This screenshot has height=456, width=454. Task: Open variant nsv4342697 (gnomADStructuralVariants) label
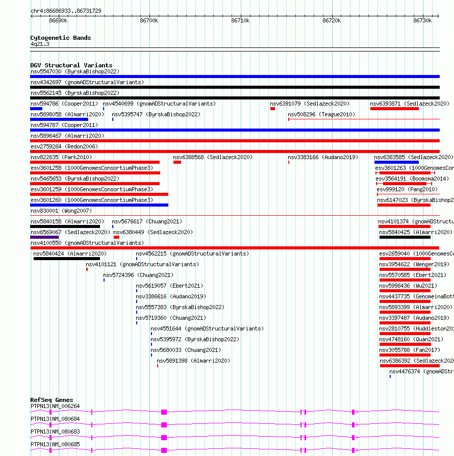point(87,82)
